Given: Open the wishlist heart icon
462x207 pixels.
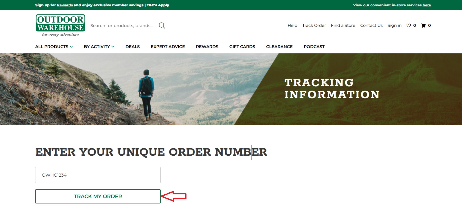Looking at the screenshot, I should click(x=409, y=26).
